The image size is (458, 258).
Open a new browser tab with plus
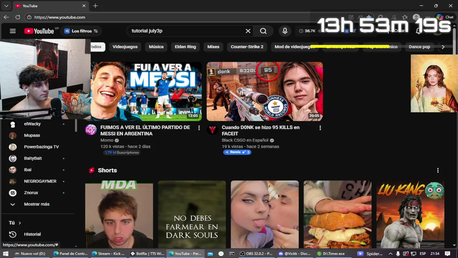95,6
